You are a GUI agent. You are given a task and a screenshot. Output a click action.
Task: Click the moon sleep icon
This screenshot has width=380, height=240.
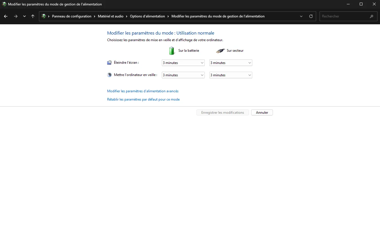tap(109, 75)
